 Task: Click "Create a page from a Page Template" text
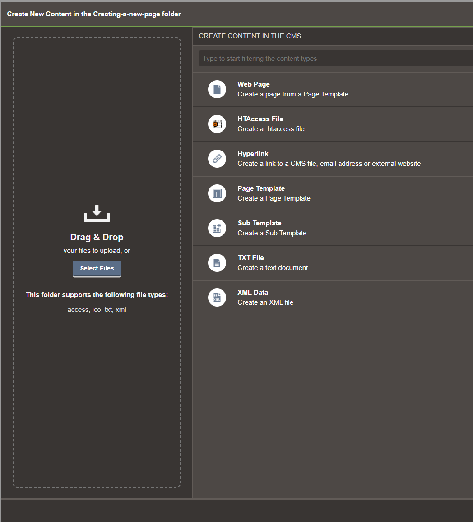293,94
